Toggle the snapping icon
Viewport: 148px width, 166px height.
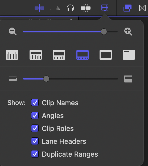pyautogui.click(x=86, y=8)
